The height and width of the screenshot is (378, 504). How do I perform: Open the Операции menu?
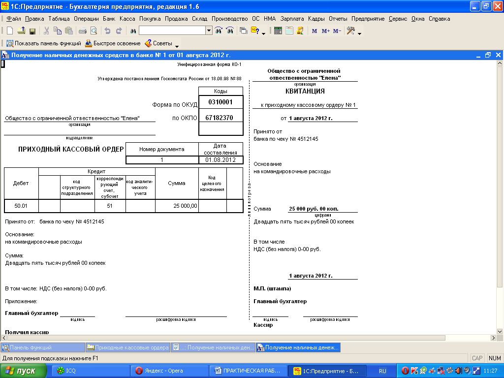(86, 19)
